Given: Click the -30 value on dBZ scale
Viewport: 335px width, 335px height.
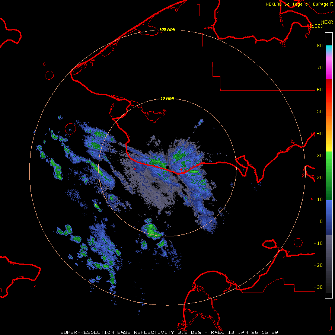Looking at the screenshot, I should [318, 287].
